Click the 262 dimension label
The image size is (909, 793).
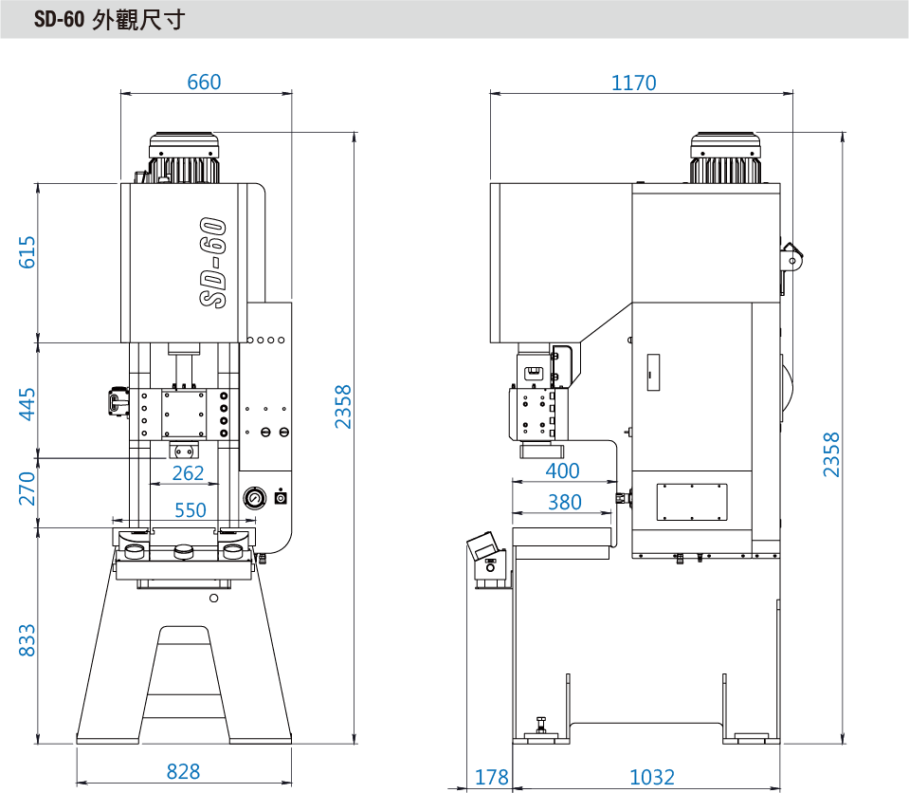click(x=188, y=473)
